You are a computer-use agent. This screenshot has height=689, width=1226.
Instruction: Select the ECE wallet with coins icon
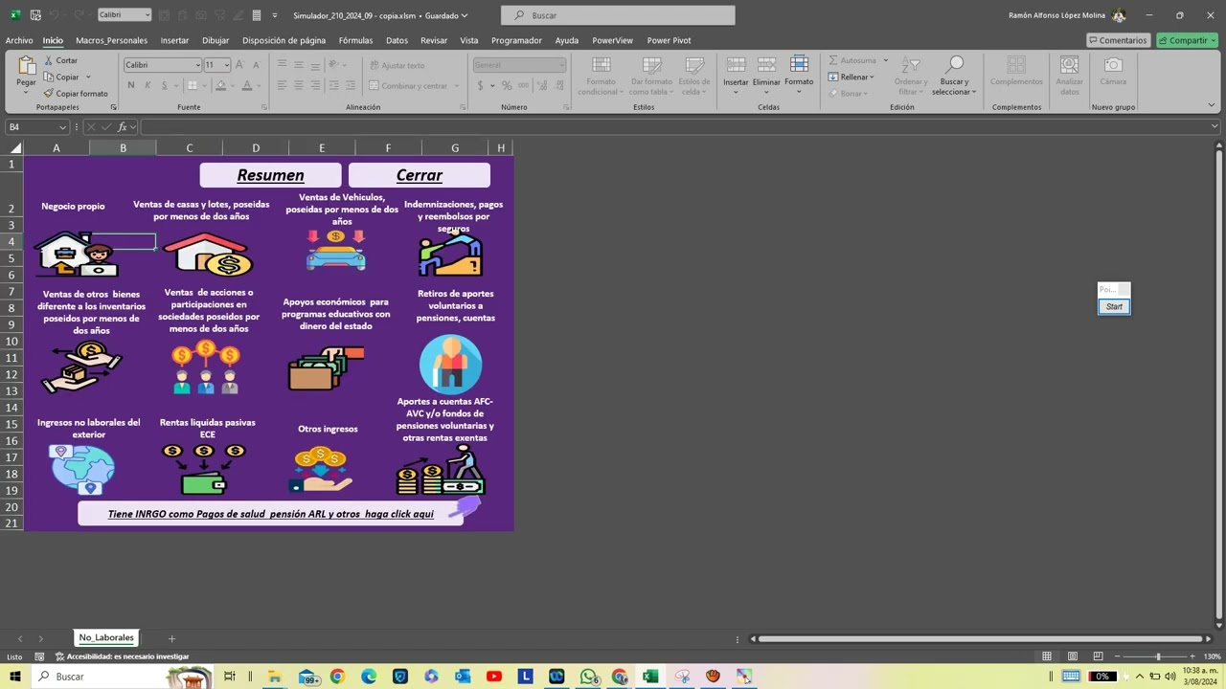(x=204, y=469)
